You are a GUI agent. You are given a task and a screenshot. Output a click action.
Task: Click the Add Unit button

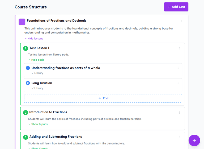tap(176, 7)
